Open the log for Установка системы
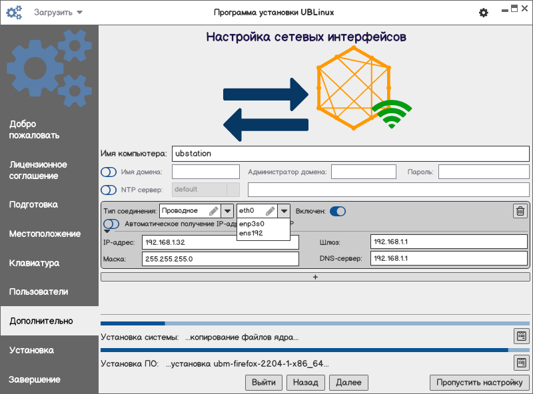 point(521,336)
